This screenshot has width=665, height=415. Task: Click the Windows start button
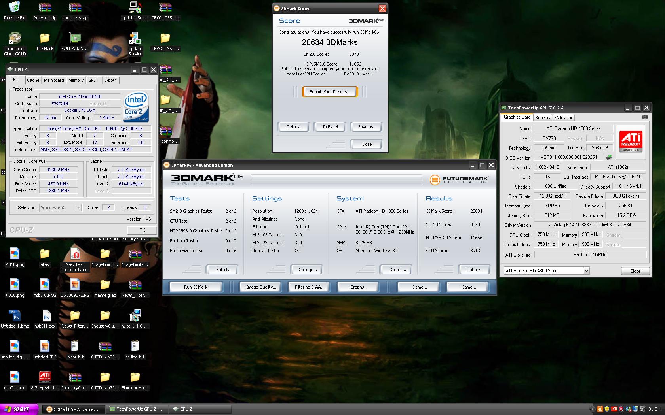[x=19, y=409]
